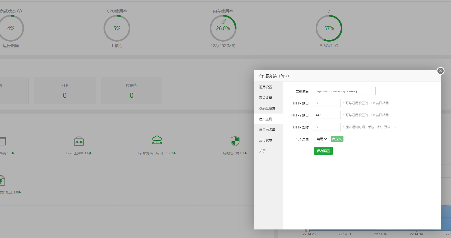Close the frps settings dialog
Viewport: 451px width, 238px height.
440,71
